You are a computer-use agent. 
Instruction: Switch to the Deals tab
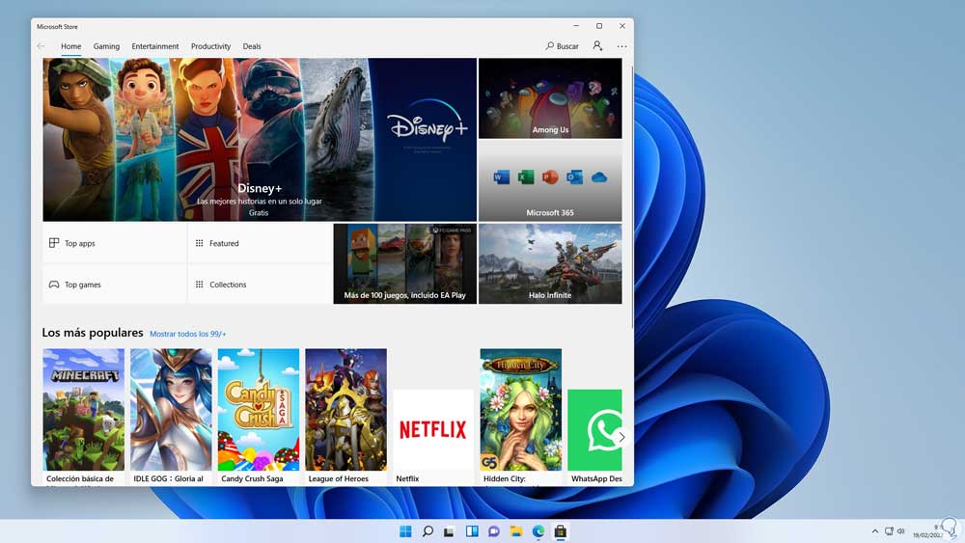click(x=252, y=46)
